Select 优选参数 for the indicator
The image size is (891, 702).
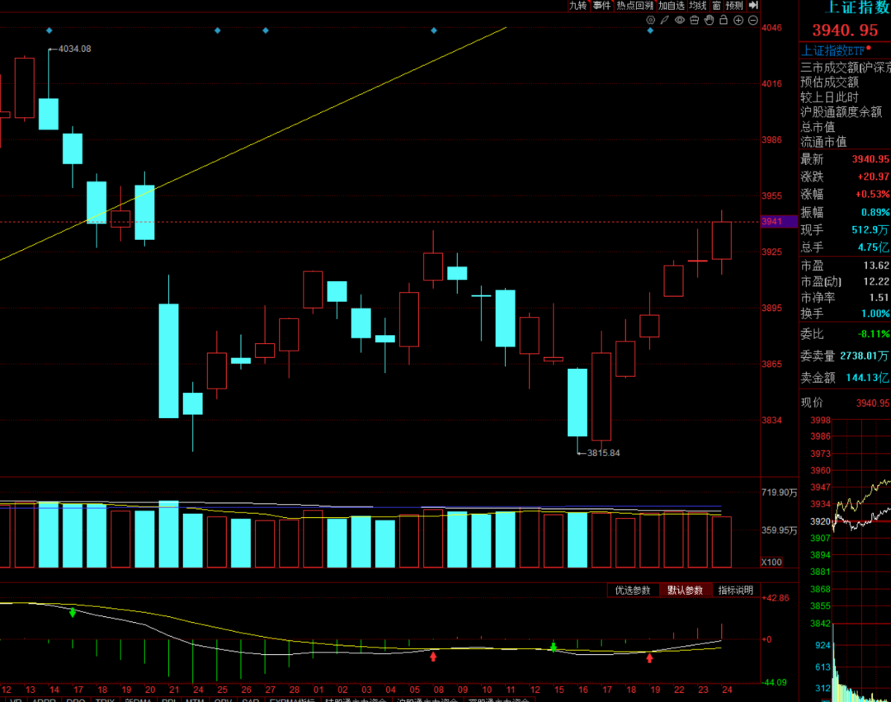pyautogui.click(x=633, y=591)
